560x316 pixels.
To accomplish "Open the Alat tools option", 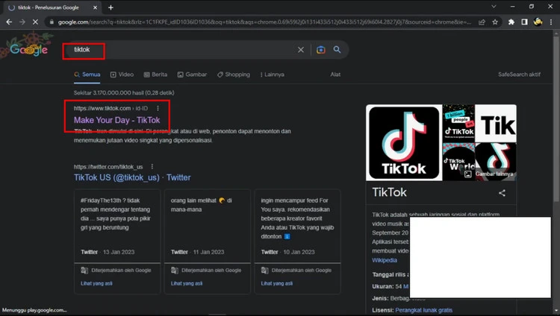I will click(335, 75).
